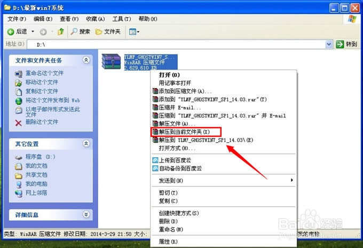Click the globe icon for publish to Web
Screen dimensions: 363x248
point(19,101)
